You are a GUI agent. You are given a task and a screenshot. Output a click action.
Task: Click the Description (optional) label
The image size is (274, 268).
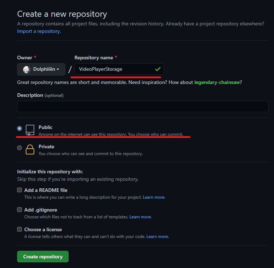click(40, 95)
